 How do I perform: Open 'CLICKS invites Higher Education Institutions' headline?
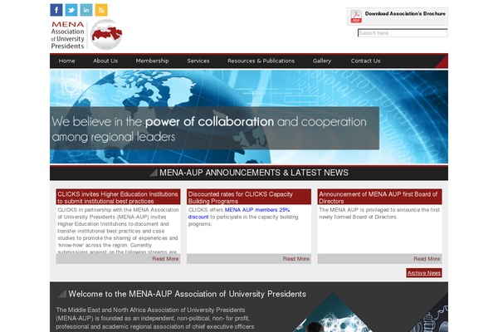pos(118,198)
